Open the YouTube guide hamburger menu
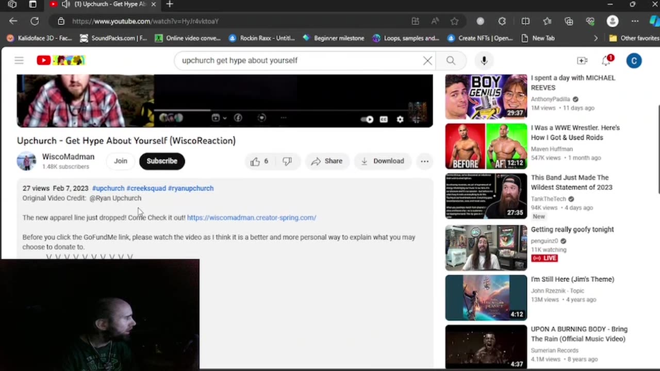 tap(19, 60)
